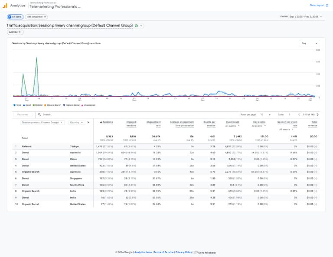Open the Rows per page dropdown

[265, 114]
